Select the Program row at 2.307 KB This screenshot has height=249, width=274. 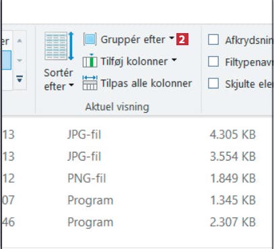point(137,222)
